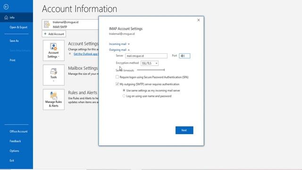Screen dimensions: 302x170
Task: Open Office Account page
Action: click(x=18, y=131)
